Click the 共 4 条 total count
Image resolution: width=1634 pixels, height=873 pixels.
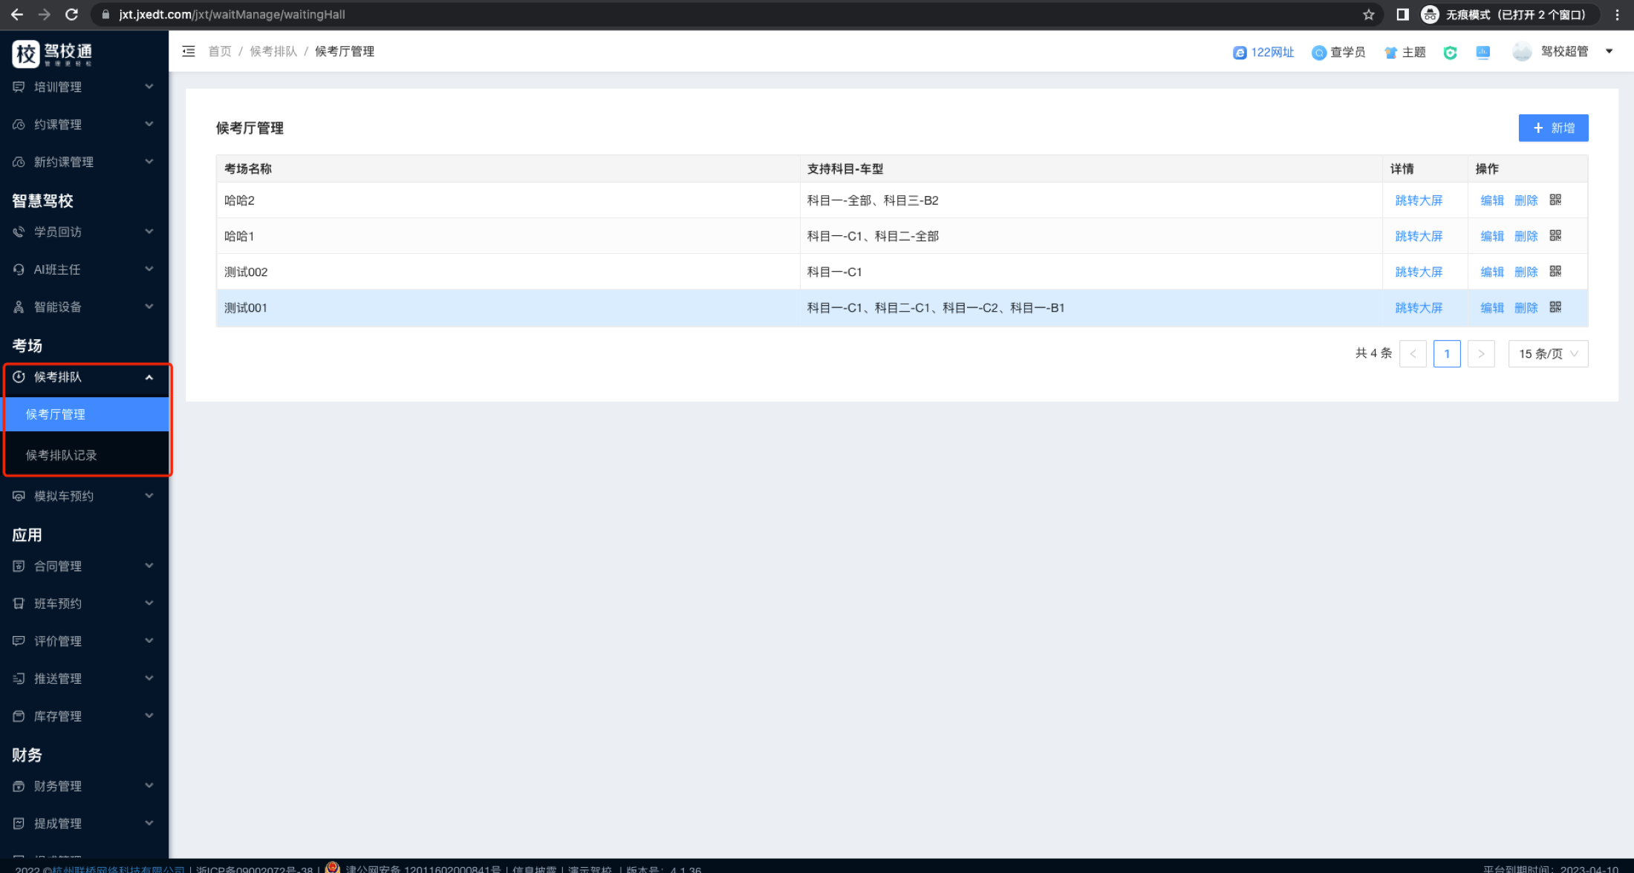pyautogui.click(x=1373, y=353)
